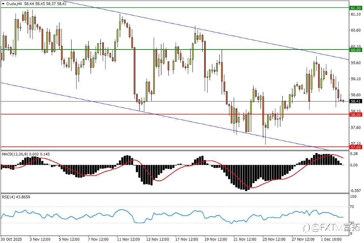Image resolution: width=364 pixels, height=243 pixels.
Task: Click the 7 Nov 12:00 time label
Action: click(98, 239)
